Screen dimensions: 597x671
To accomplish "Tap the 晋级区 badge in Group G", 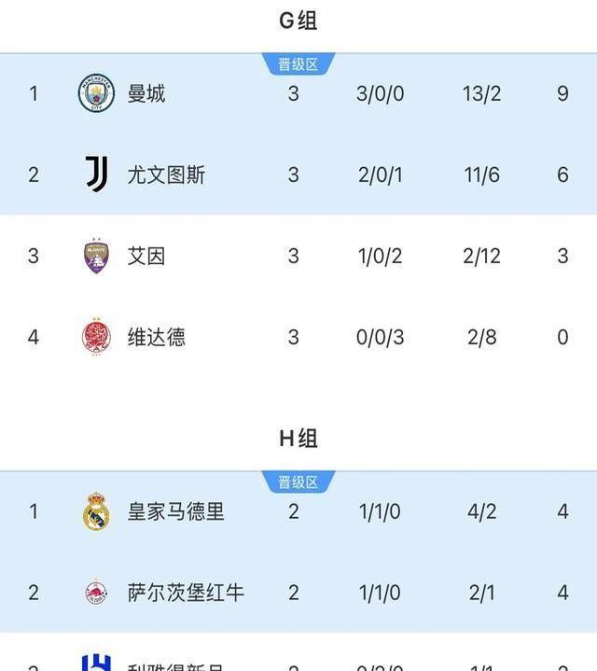I will [x=298, y=64].
